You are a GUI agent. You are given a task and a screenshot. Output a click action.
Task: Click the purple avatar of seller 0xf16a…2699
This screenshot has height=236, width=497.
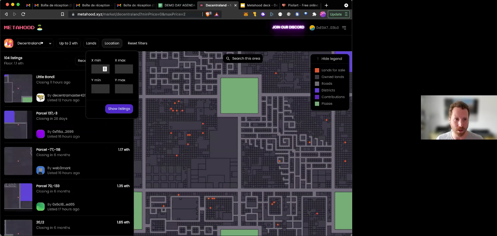click(41, 134)
